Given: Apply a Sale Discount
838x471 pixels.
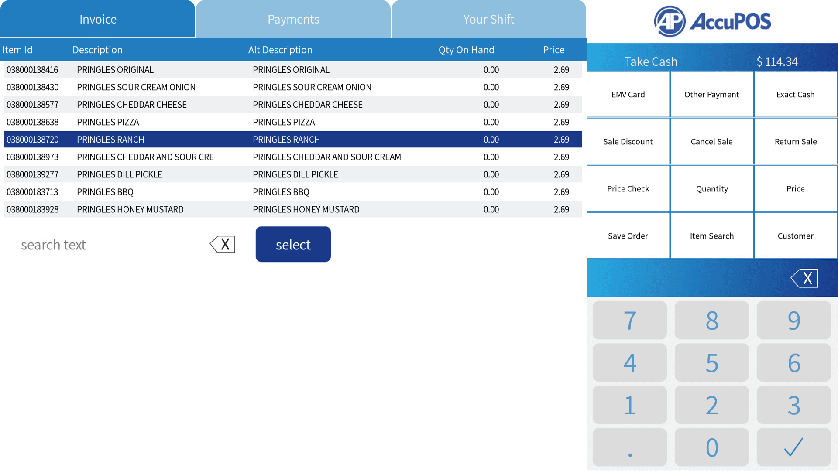Looking at the screenshot, I should tap(628, 141).
